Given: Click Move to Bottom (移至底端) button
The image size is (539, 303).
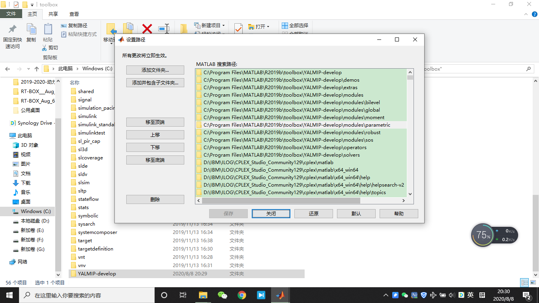Looking at the screenshot, I should 155,160.
